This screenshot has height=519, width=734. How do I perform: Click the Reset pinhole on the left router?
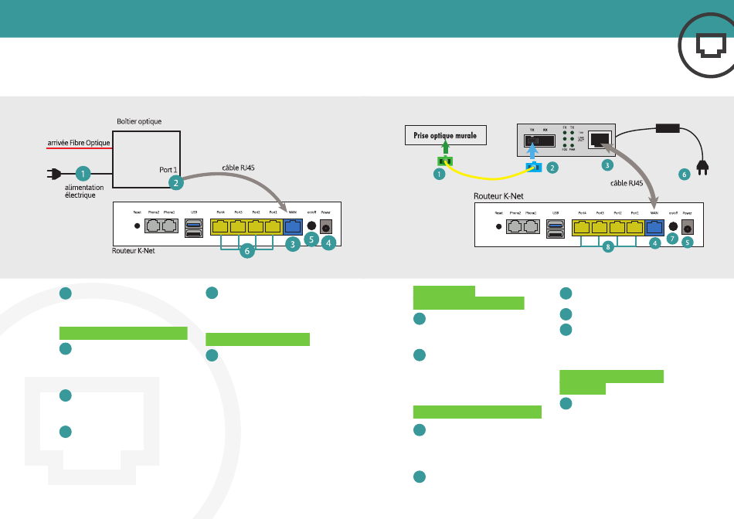tap(138, 226)
